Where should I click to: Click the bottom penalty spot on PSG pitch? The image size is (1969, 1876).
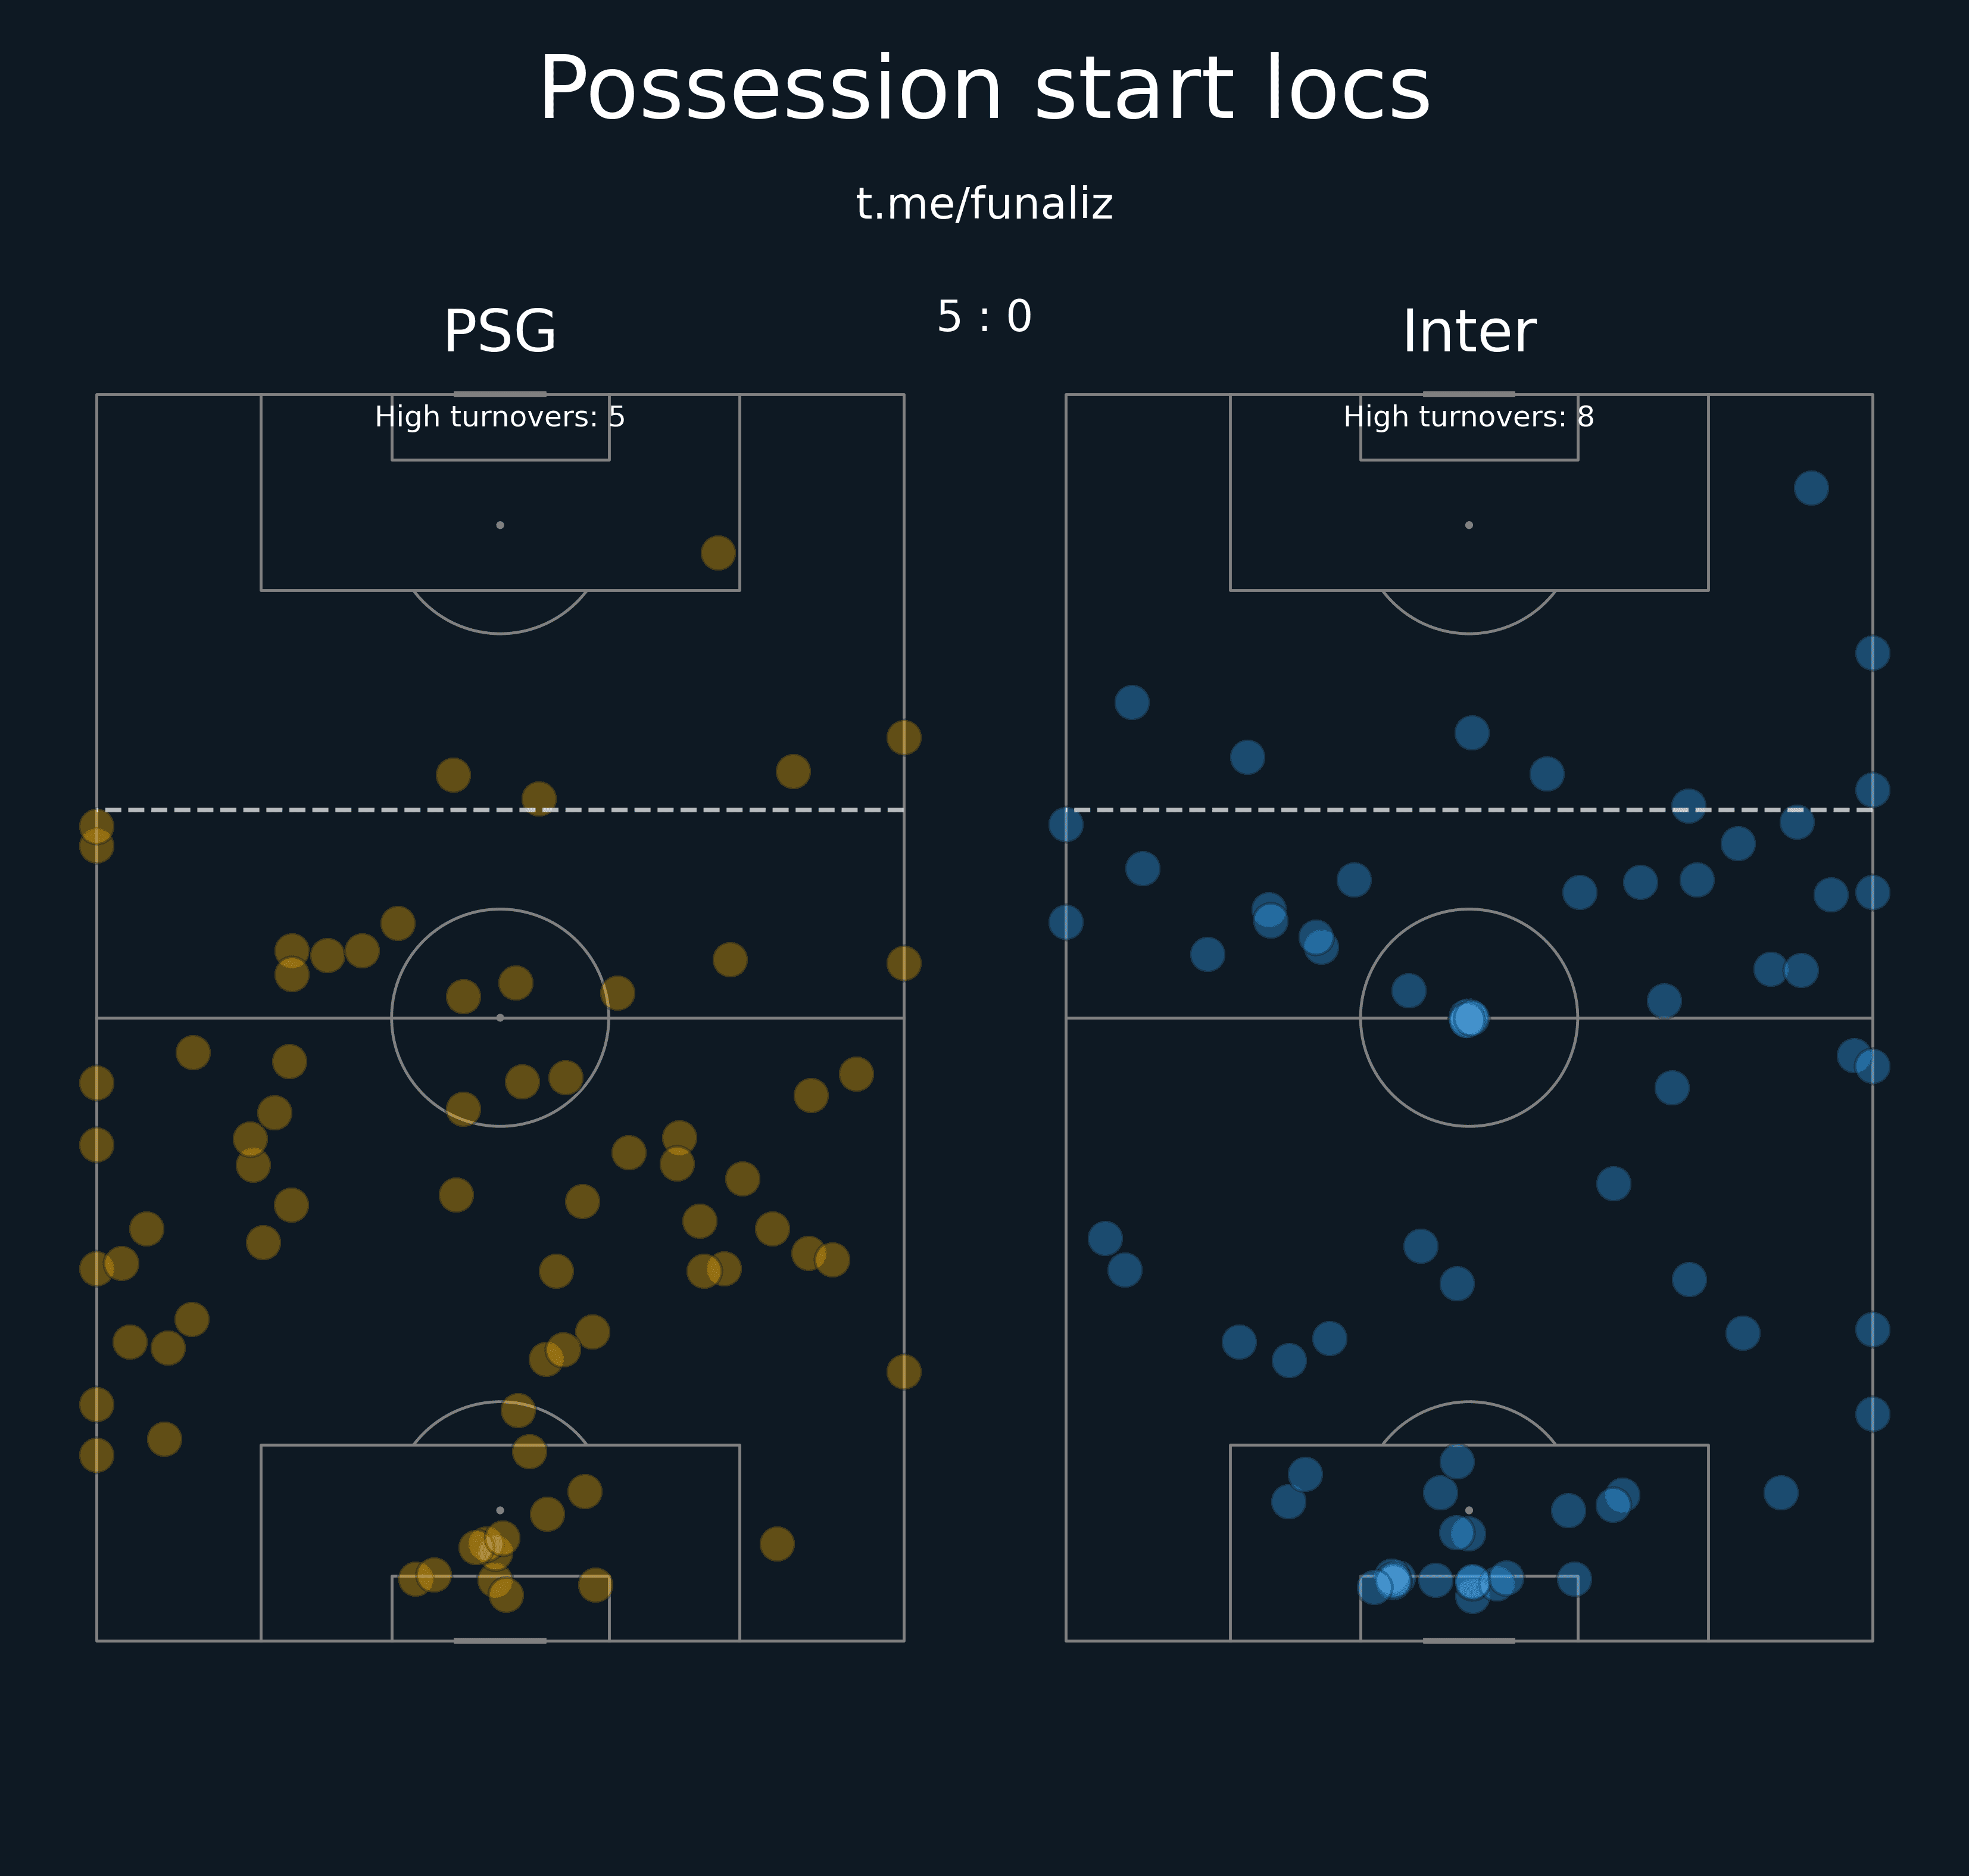pos(500,1510)
